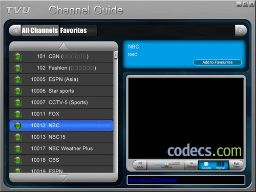The width and height of the screenshot is (256, 192).
Task: Select channel 10012 NBC
Action: 61,125
